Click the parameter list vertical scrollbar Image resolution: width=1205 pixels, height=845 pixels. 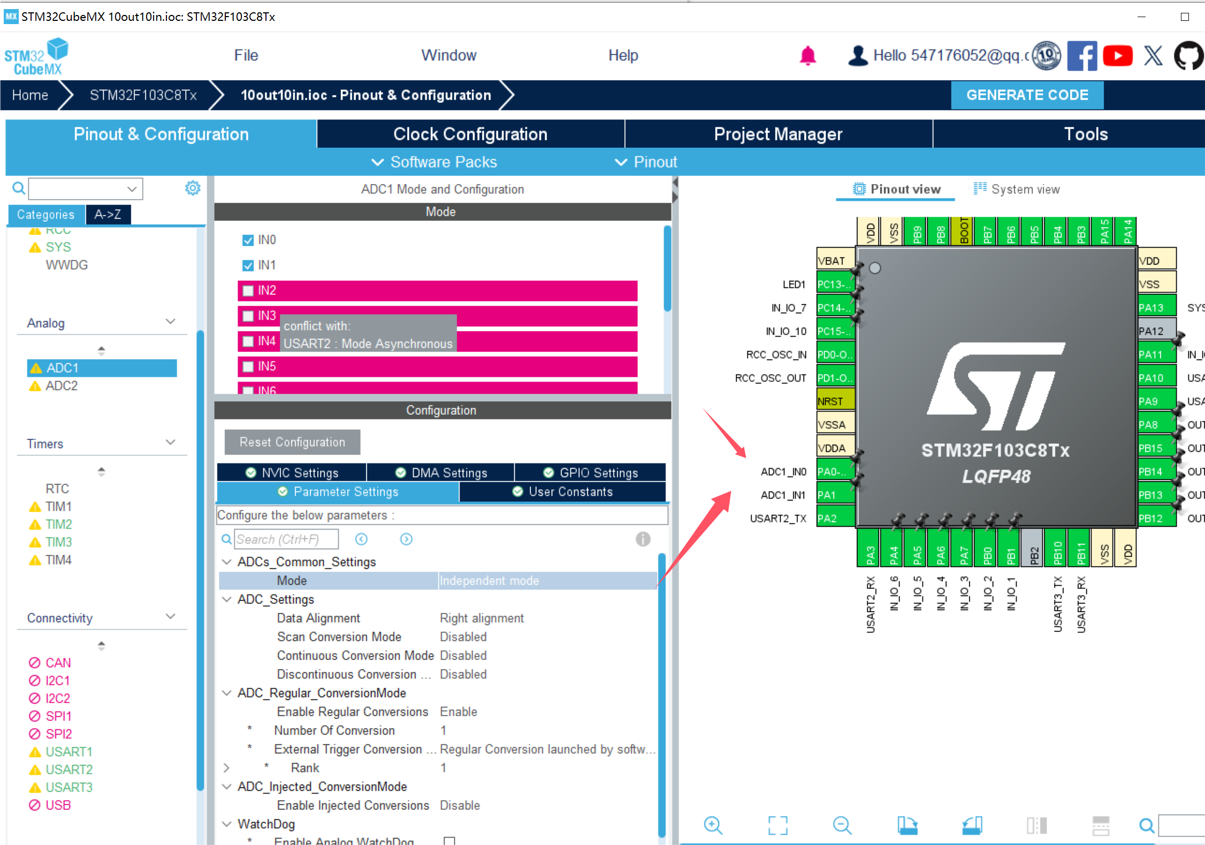pos(662,695)
